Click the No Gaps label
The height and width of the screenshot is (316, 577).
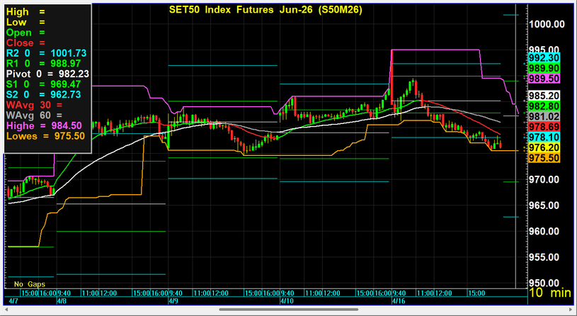click(x=29, y=284)
